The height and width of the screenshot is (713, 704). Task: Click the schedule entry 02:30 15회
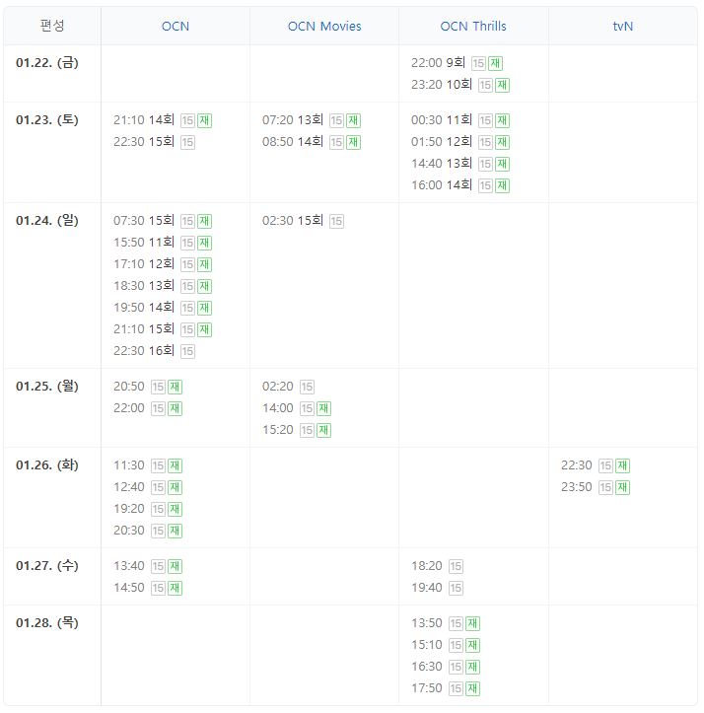point(293,221)
